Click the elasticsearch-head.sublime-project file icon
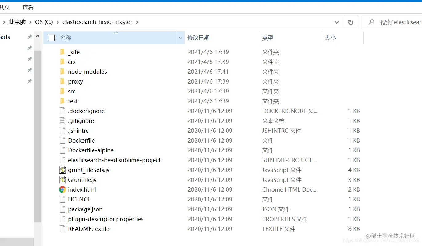The image size is (422, 246). pyautogui.click(x=62, y=160)
